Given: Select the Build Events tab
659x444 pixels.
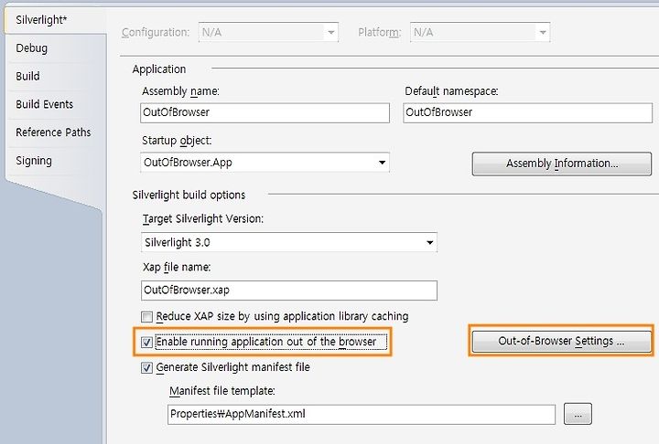Looking at the screenshot, I should coord(45,104).
